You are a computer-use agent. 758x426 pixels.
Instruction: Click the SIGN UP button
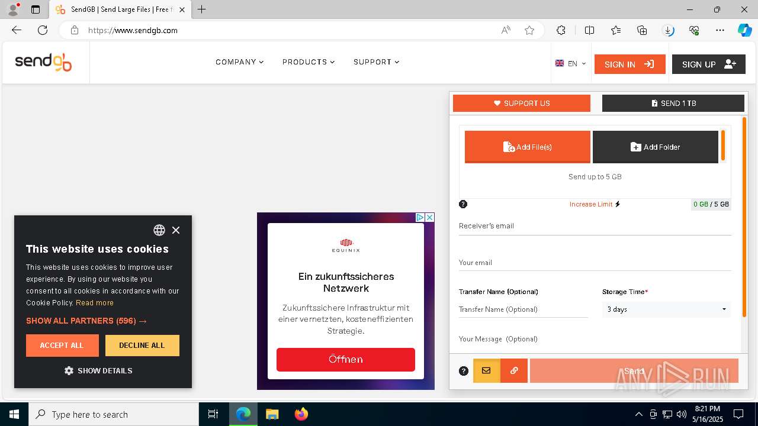709,64
